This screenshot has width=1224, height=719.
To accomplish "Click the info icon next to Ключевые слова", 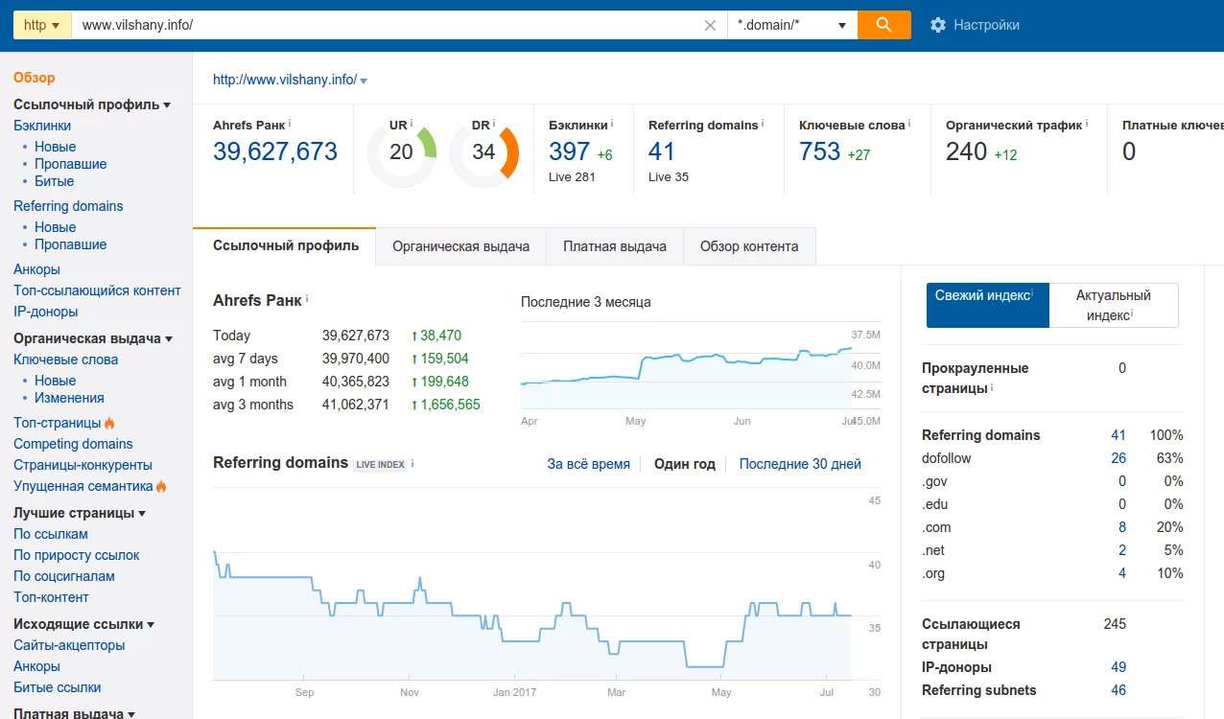I will tap(909, 124).
